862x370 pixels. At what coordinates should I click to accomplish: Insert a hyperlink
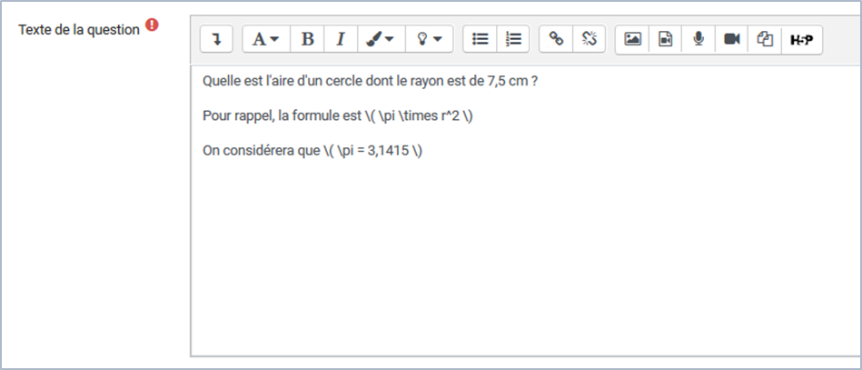tap(556, 39)
